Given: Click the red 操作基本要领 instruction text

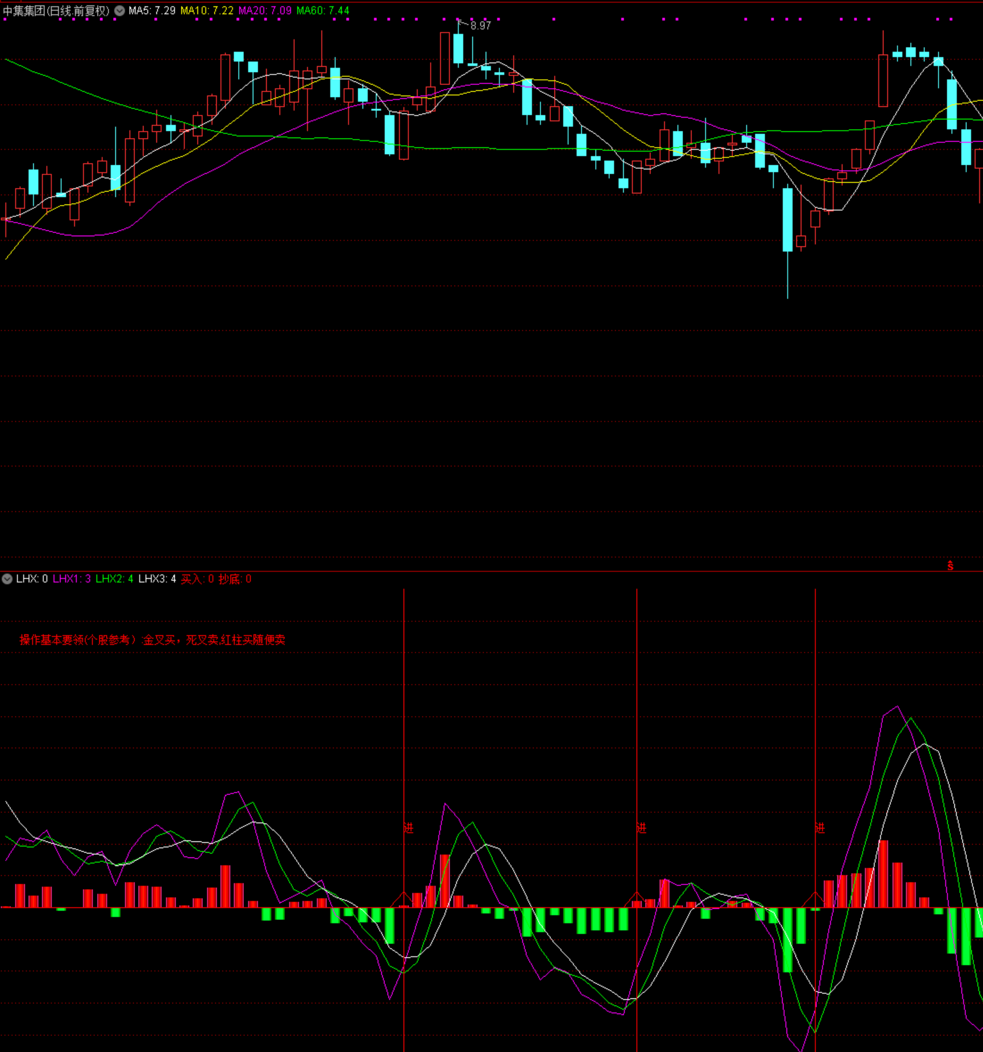Looking at the screenshot, I should point(152,640).
